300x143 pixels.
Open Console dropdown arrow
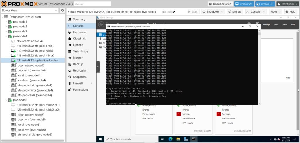point(265,12)
